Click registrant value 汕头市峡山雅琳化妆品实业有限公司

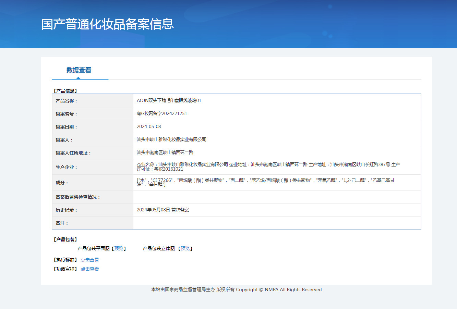click(171, 139)
